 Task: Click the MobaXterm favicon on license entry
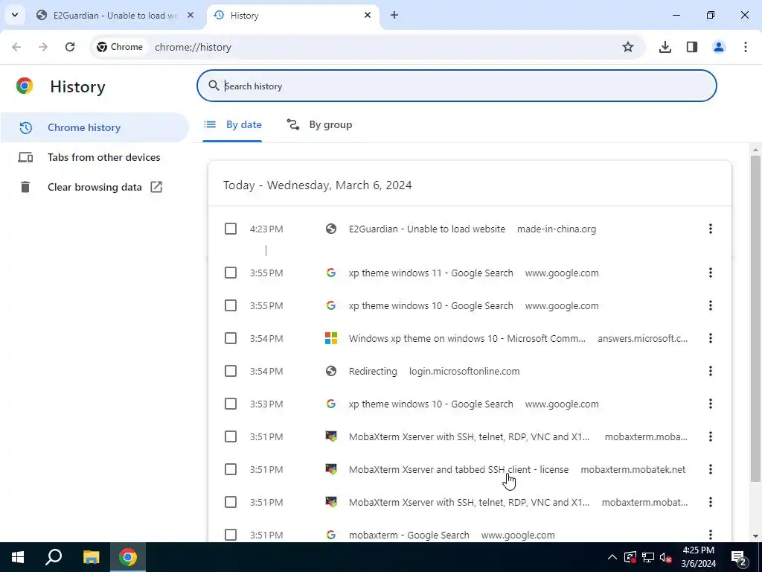331,469
